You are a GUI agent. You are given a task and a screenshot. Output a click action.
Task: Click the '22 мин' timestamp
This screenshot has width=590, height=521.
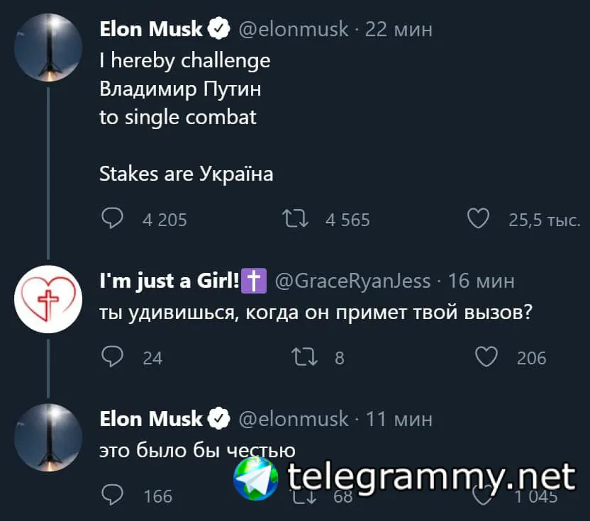(399, 29)
